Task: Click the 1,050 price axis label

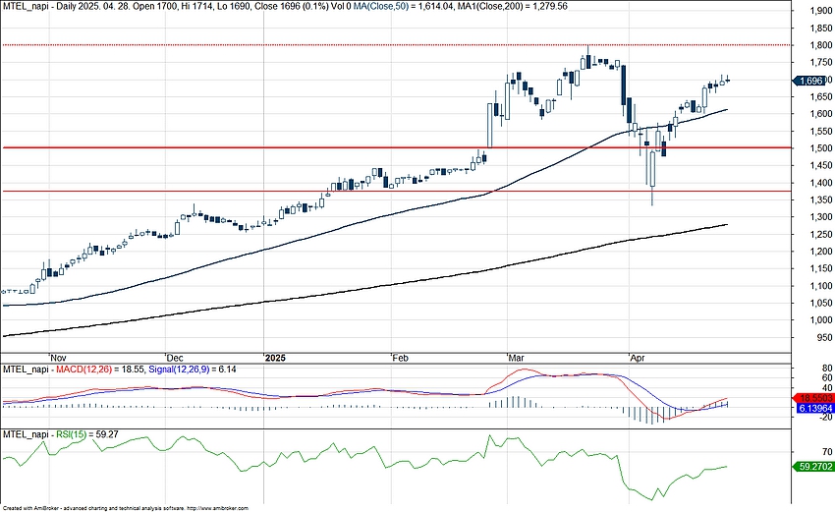Action: pos(820,303)
